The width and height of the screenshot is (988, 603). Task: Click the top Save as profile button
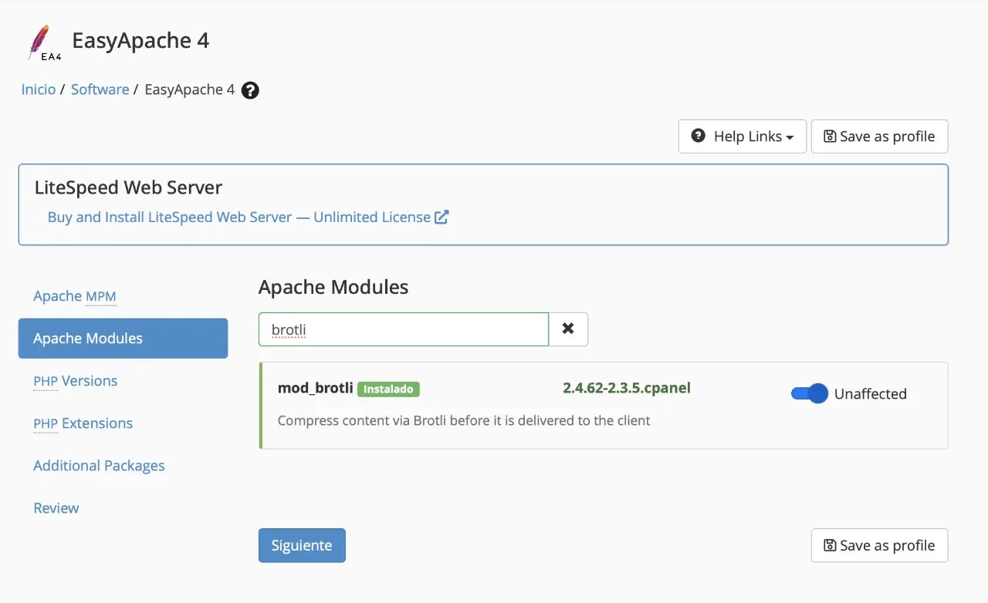pyautogui.click(x=880, y=136)
